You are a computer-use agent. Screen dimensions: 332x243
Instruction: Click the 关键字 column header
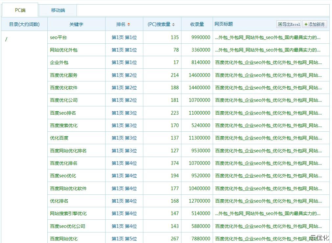[77, 24]
